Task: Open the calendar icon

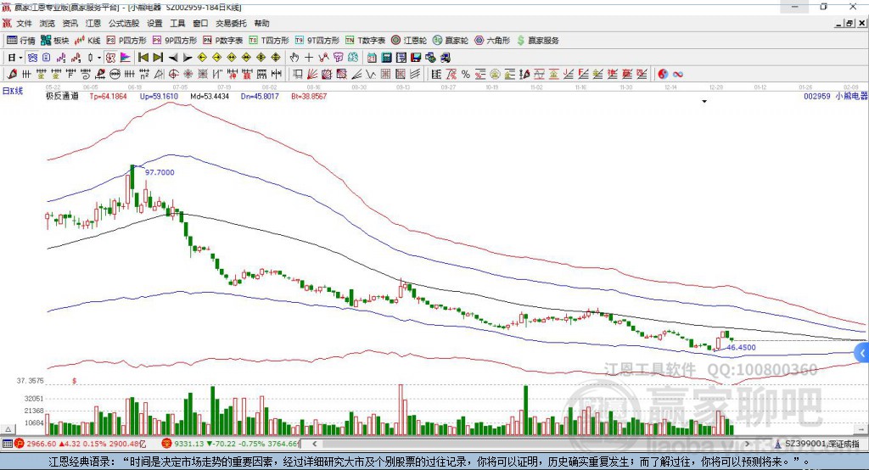Action: pyautogui.click(x=372, y=58)
